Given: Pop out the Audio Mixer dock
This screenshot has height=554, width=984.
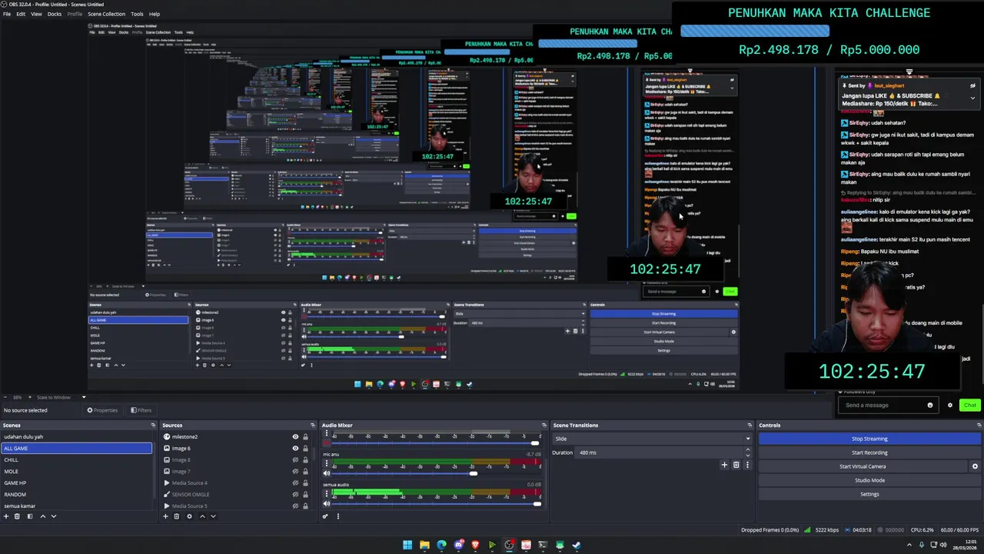Looking at the screenshot, I should pyautogui.click(x=544, y=425).
